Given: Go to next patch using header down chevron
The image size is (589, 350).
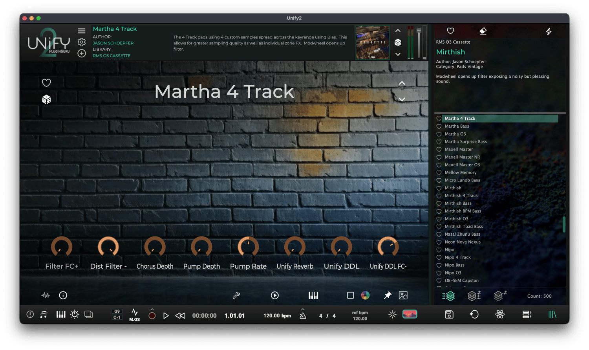Looking at the screenshot, I should click(x=398, y=54).
